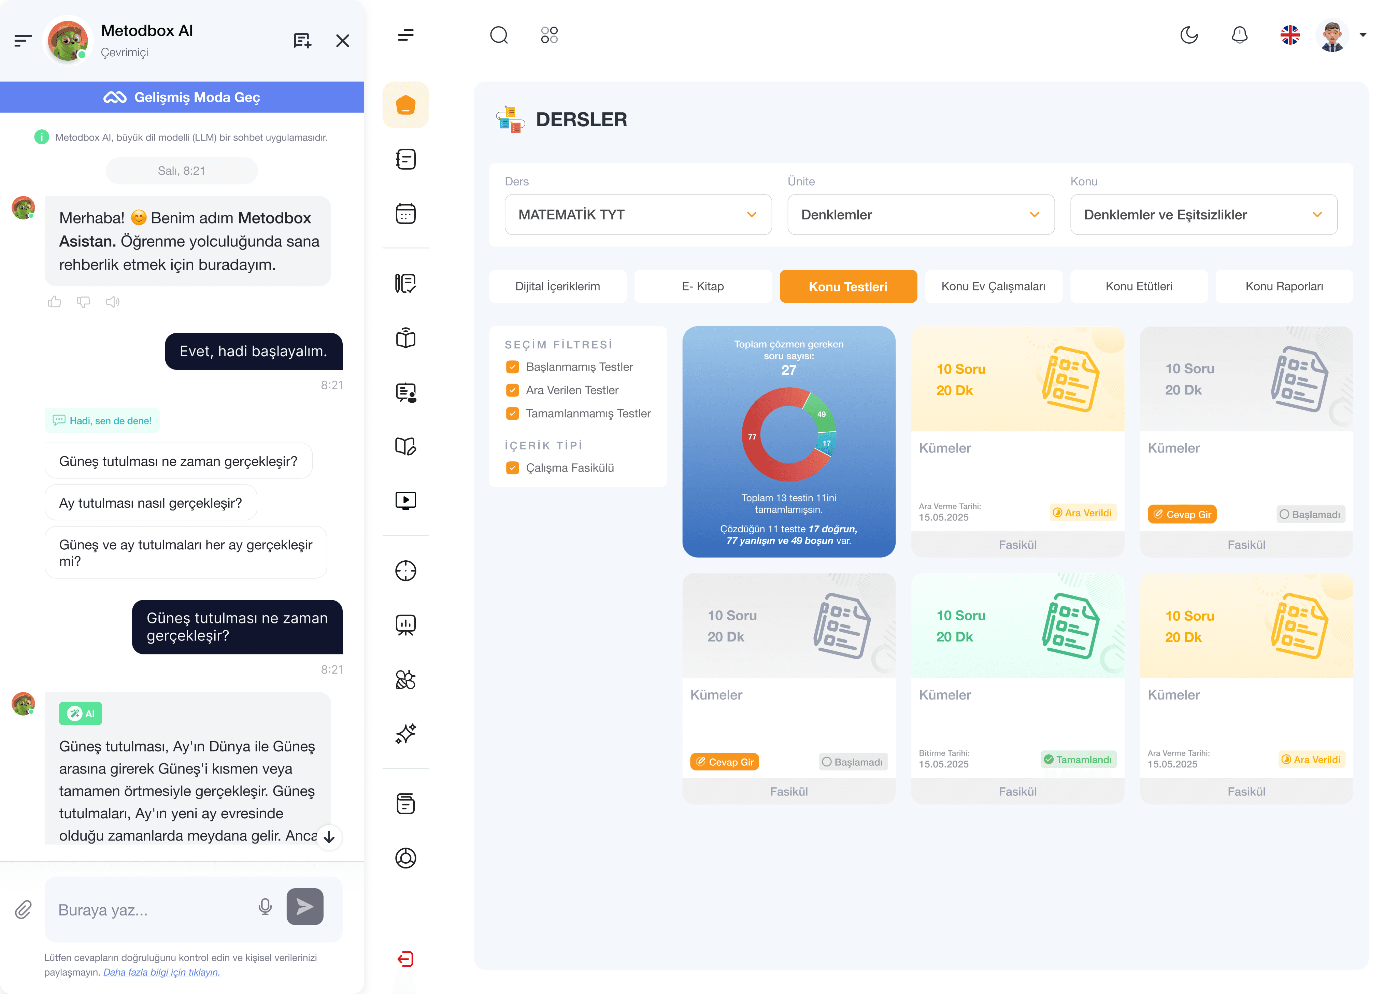Expand the Ünite dropdown Denklemler
Screen dimensions: 1398x994
pos(920,214)
